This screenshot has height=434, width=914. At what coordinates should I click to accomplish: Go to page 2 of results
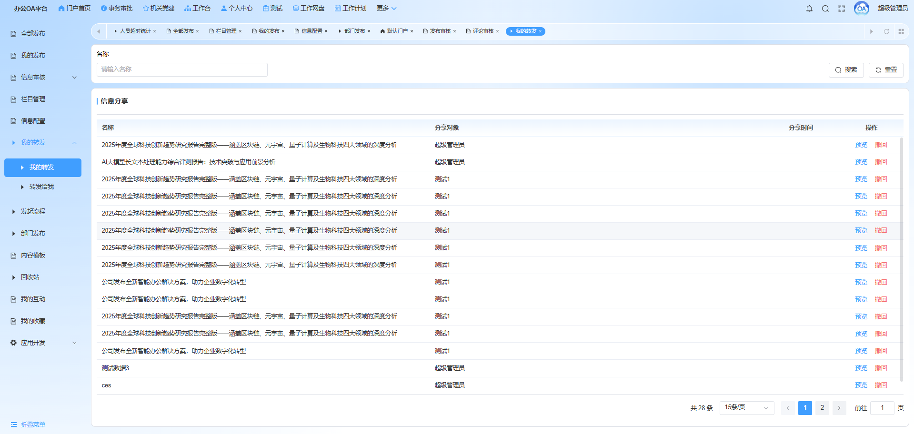click(x=822, y=408)
